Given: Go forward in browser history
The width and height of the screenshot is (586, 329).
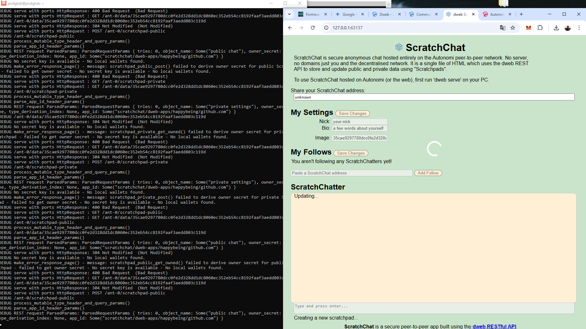Looking at the screenshot, I should 301,28.
